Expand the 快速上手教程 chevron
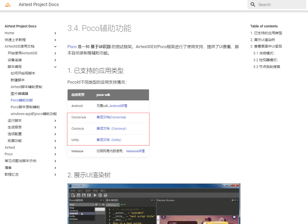308x224 pixels. (55, 40)
